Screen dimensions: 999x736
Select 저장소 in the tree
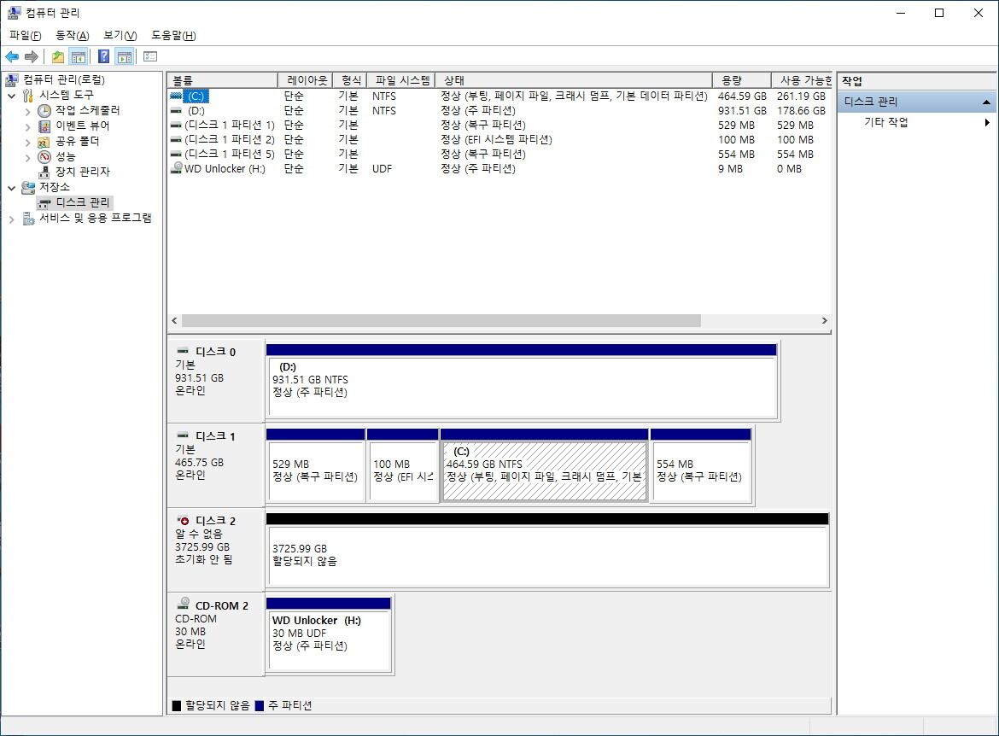point(54,187)
